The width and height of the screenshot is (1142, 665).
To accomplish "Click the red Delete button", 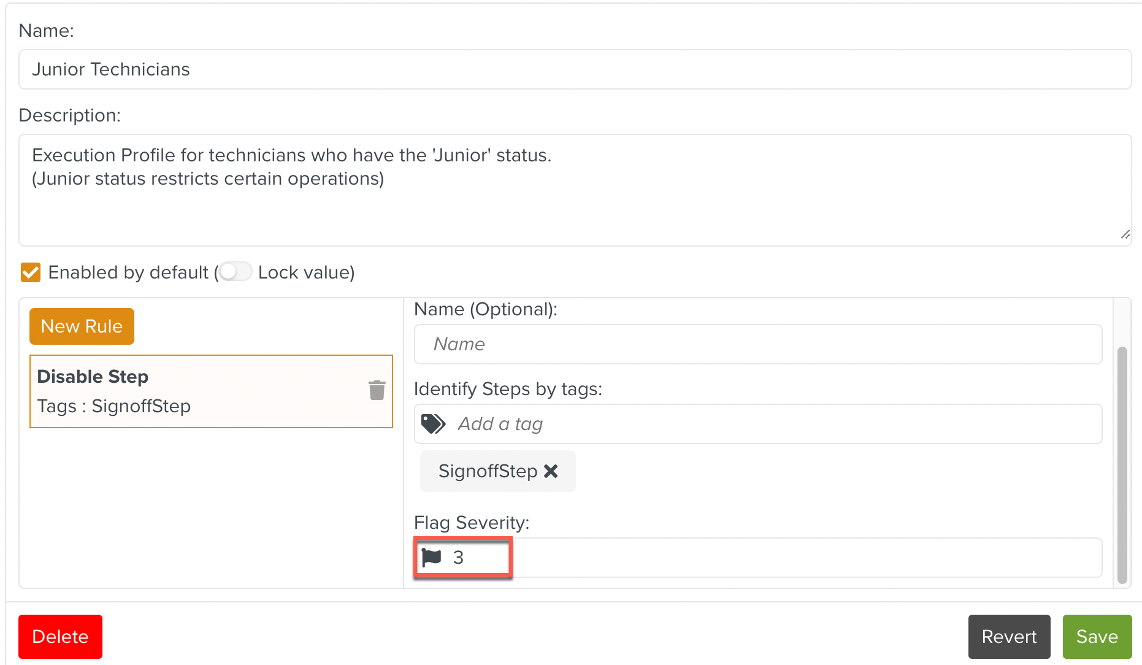I will pyautogui.click(x=60, y=637).
